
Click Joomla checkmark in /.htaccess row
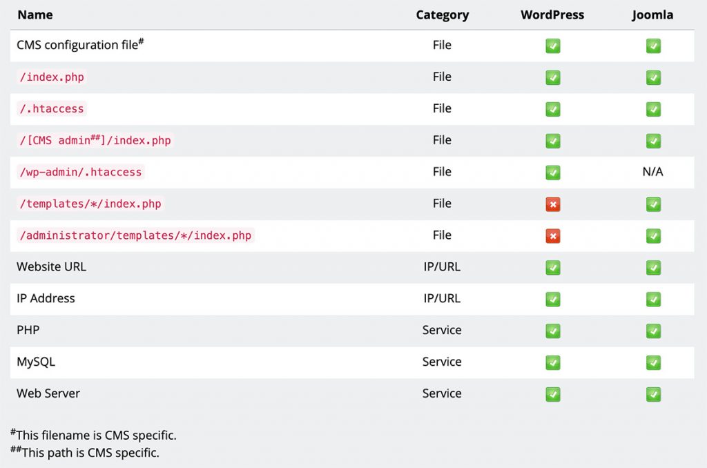pyautogui.click(x=653, y=109)
